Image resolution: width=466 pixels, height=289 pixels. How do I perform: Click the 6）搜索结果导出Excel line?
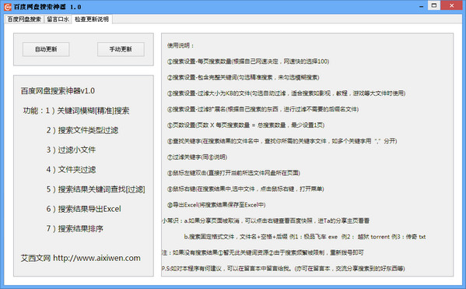coord(83,209)
